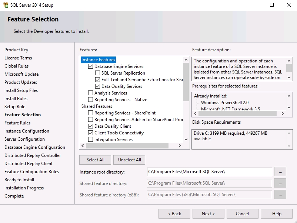Click the Instance root directory field
The image size is (297, 223).
point(210,172)
